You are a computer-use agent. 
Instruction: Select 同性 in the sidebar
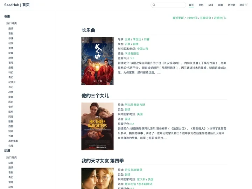coord(11,117)
